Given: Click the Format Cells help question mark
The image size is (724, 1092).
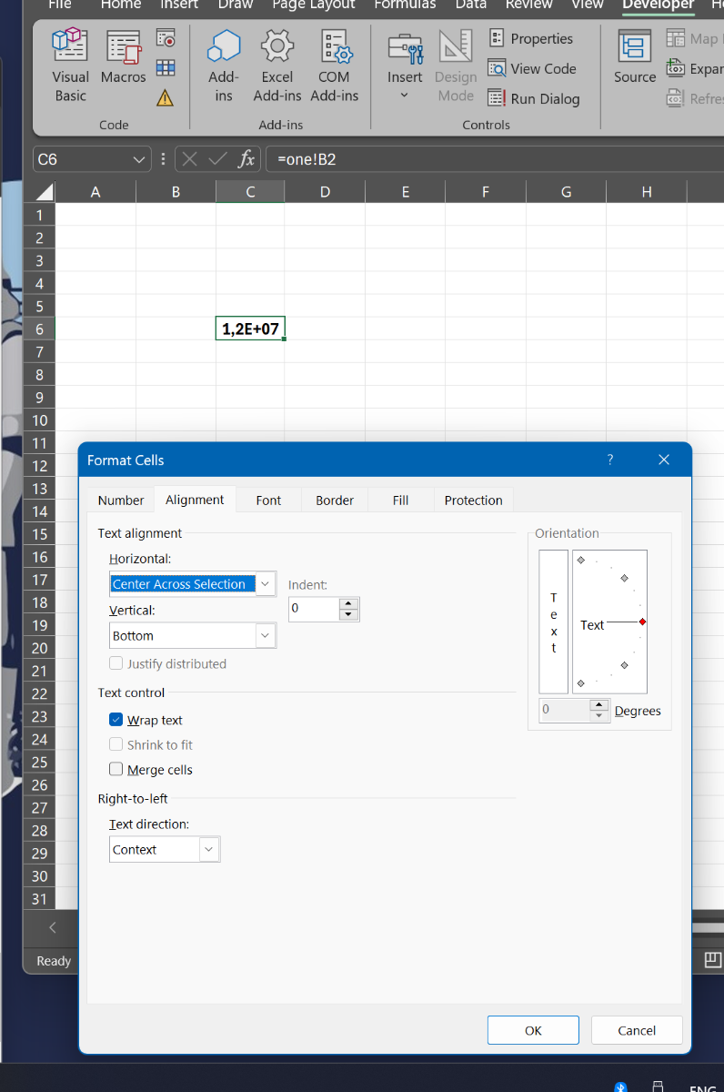Looking at the screenshot, I should pos(610,460).
